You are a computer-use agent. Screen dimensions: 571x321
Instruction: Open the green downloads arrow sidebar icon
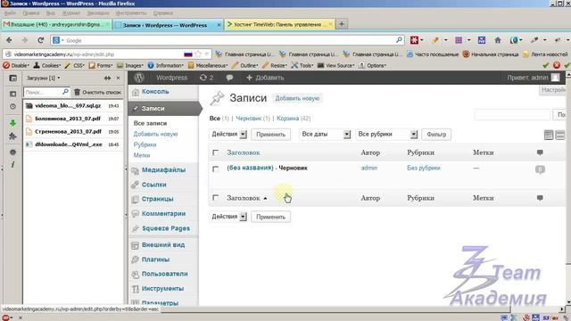coord(12,123)
